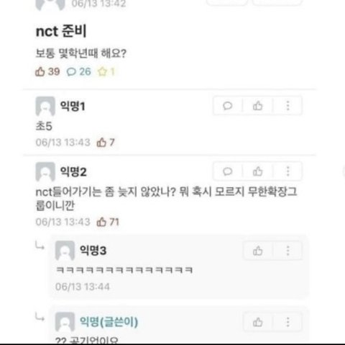Click the post's star scrap icon
The height and width of the screenshot is (345, 345).
[x=102, y=71]
